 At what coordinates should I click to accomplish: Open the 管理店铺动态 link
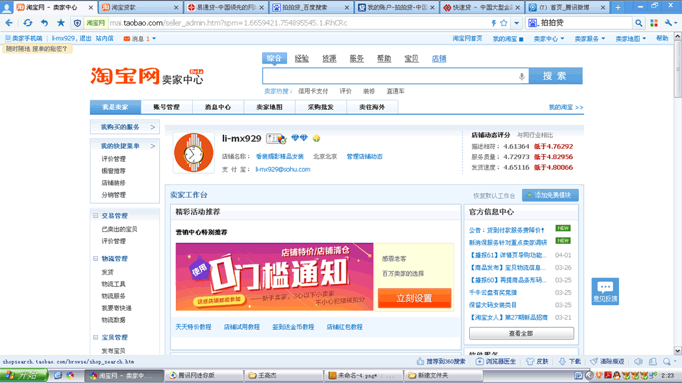[x=364, y=157]
